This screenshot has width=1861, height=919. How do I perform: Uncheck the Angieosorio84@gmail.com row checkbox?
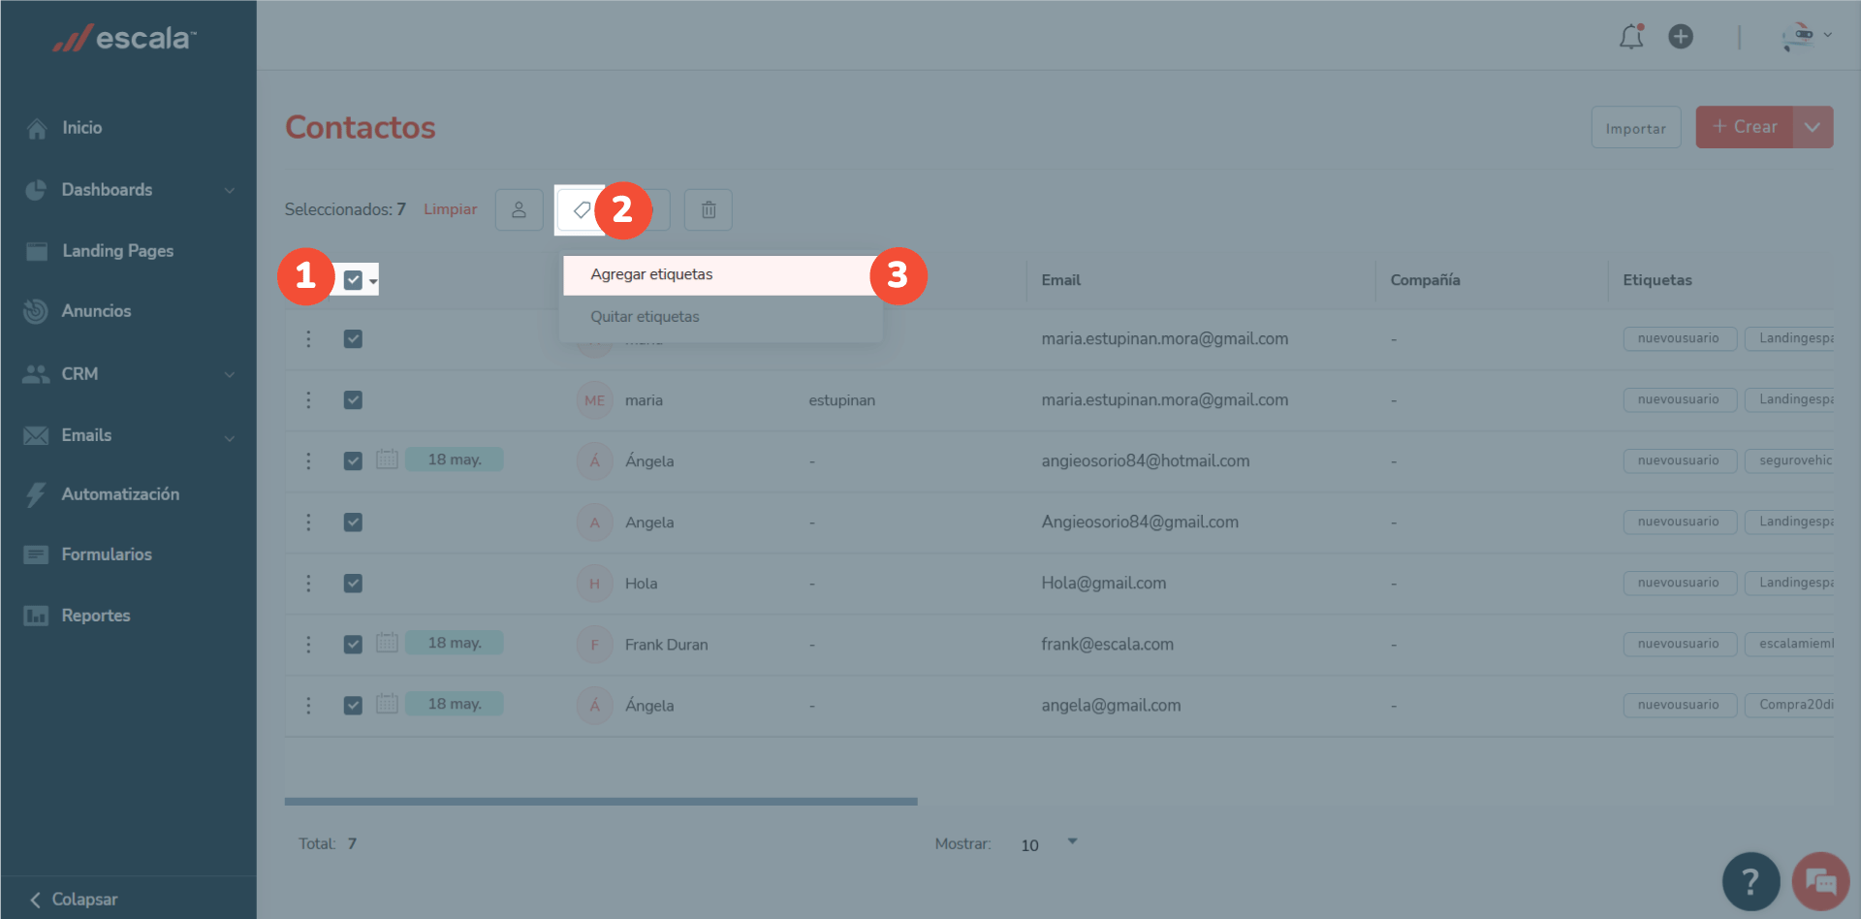point(353,523)
